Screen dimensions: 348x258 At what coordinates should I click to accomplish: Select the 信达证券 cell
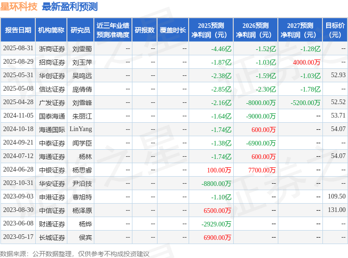(x=52, y=89)
